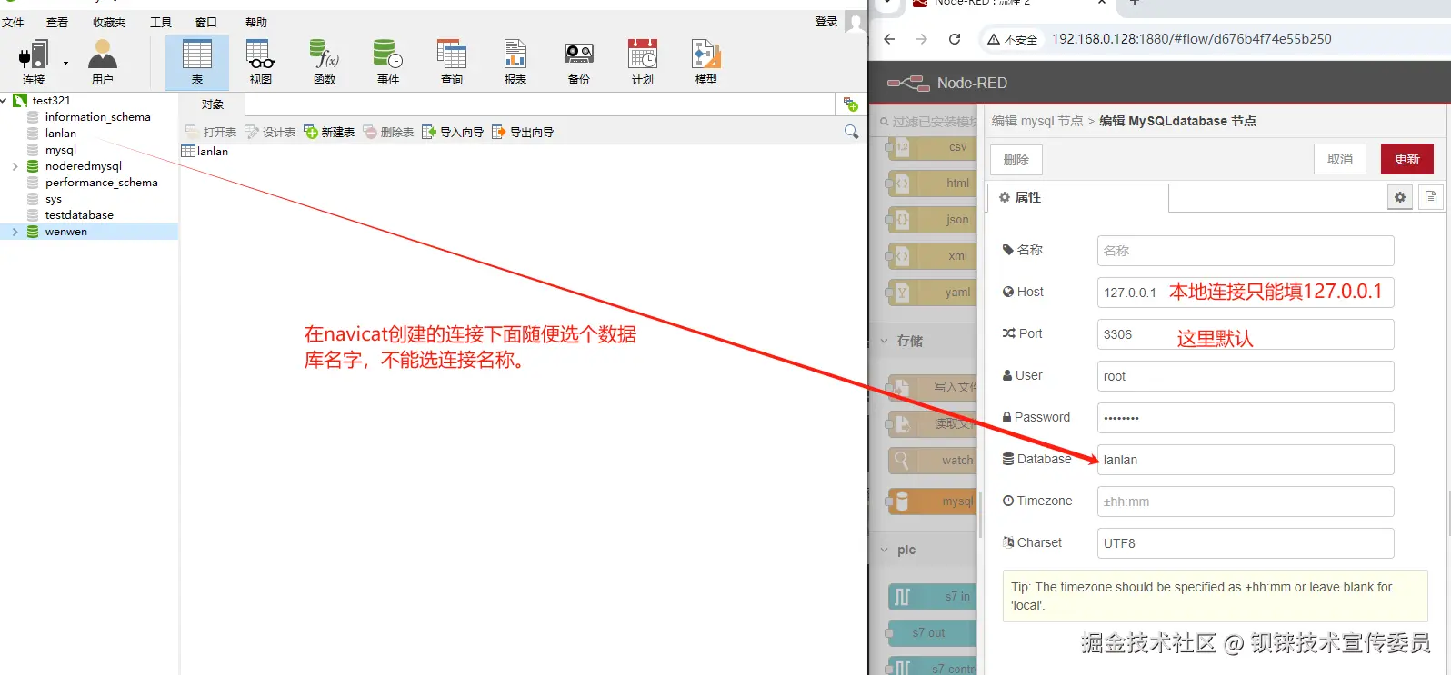Open the 查看 menu in Navicat

[x=57, y=22]
